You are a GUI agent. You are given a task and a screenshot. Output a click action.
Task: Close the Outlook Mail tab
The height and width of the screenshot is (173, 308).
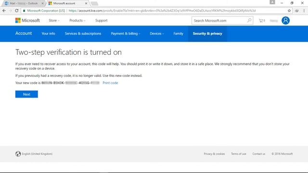(x=42, y=3)
